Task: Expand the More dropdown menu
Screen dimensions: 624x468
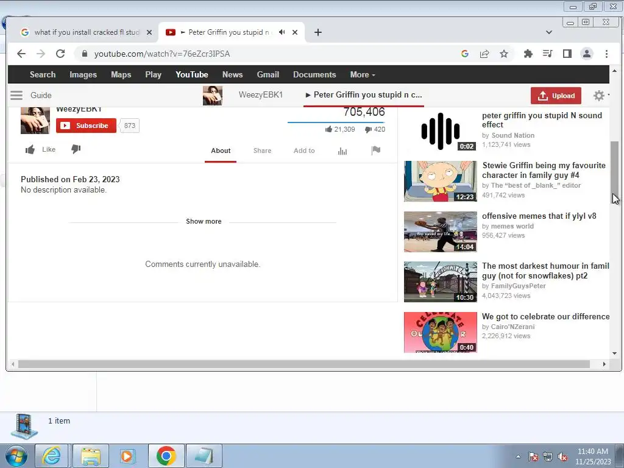Action: point(363,74)
